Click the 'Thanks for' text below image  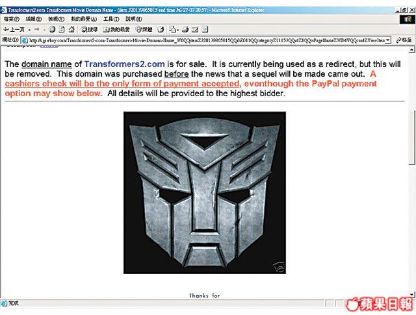pos(205,296)
